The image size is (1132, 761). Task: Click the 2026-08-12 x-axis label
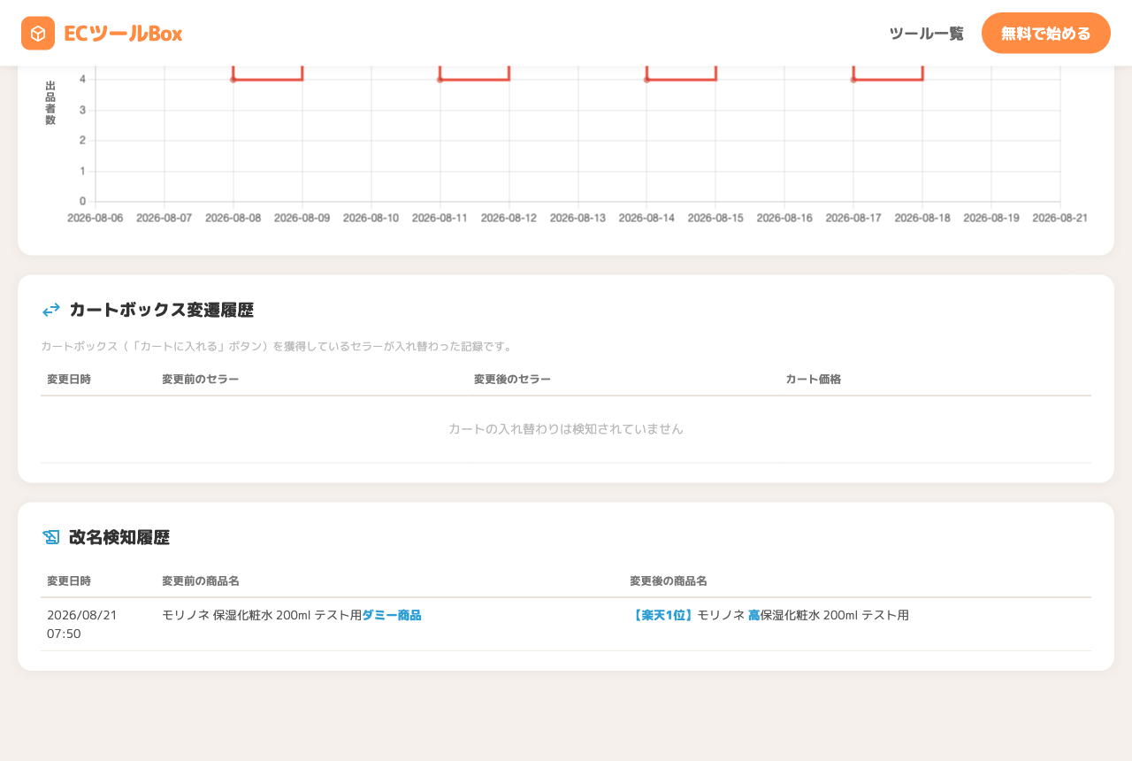pyautogui.click(x=509, y=218)
